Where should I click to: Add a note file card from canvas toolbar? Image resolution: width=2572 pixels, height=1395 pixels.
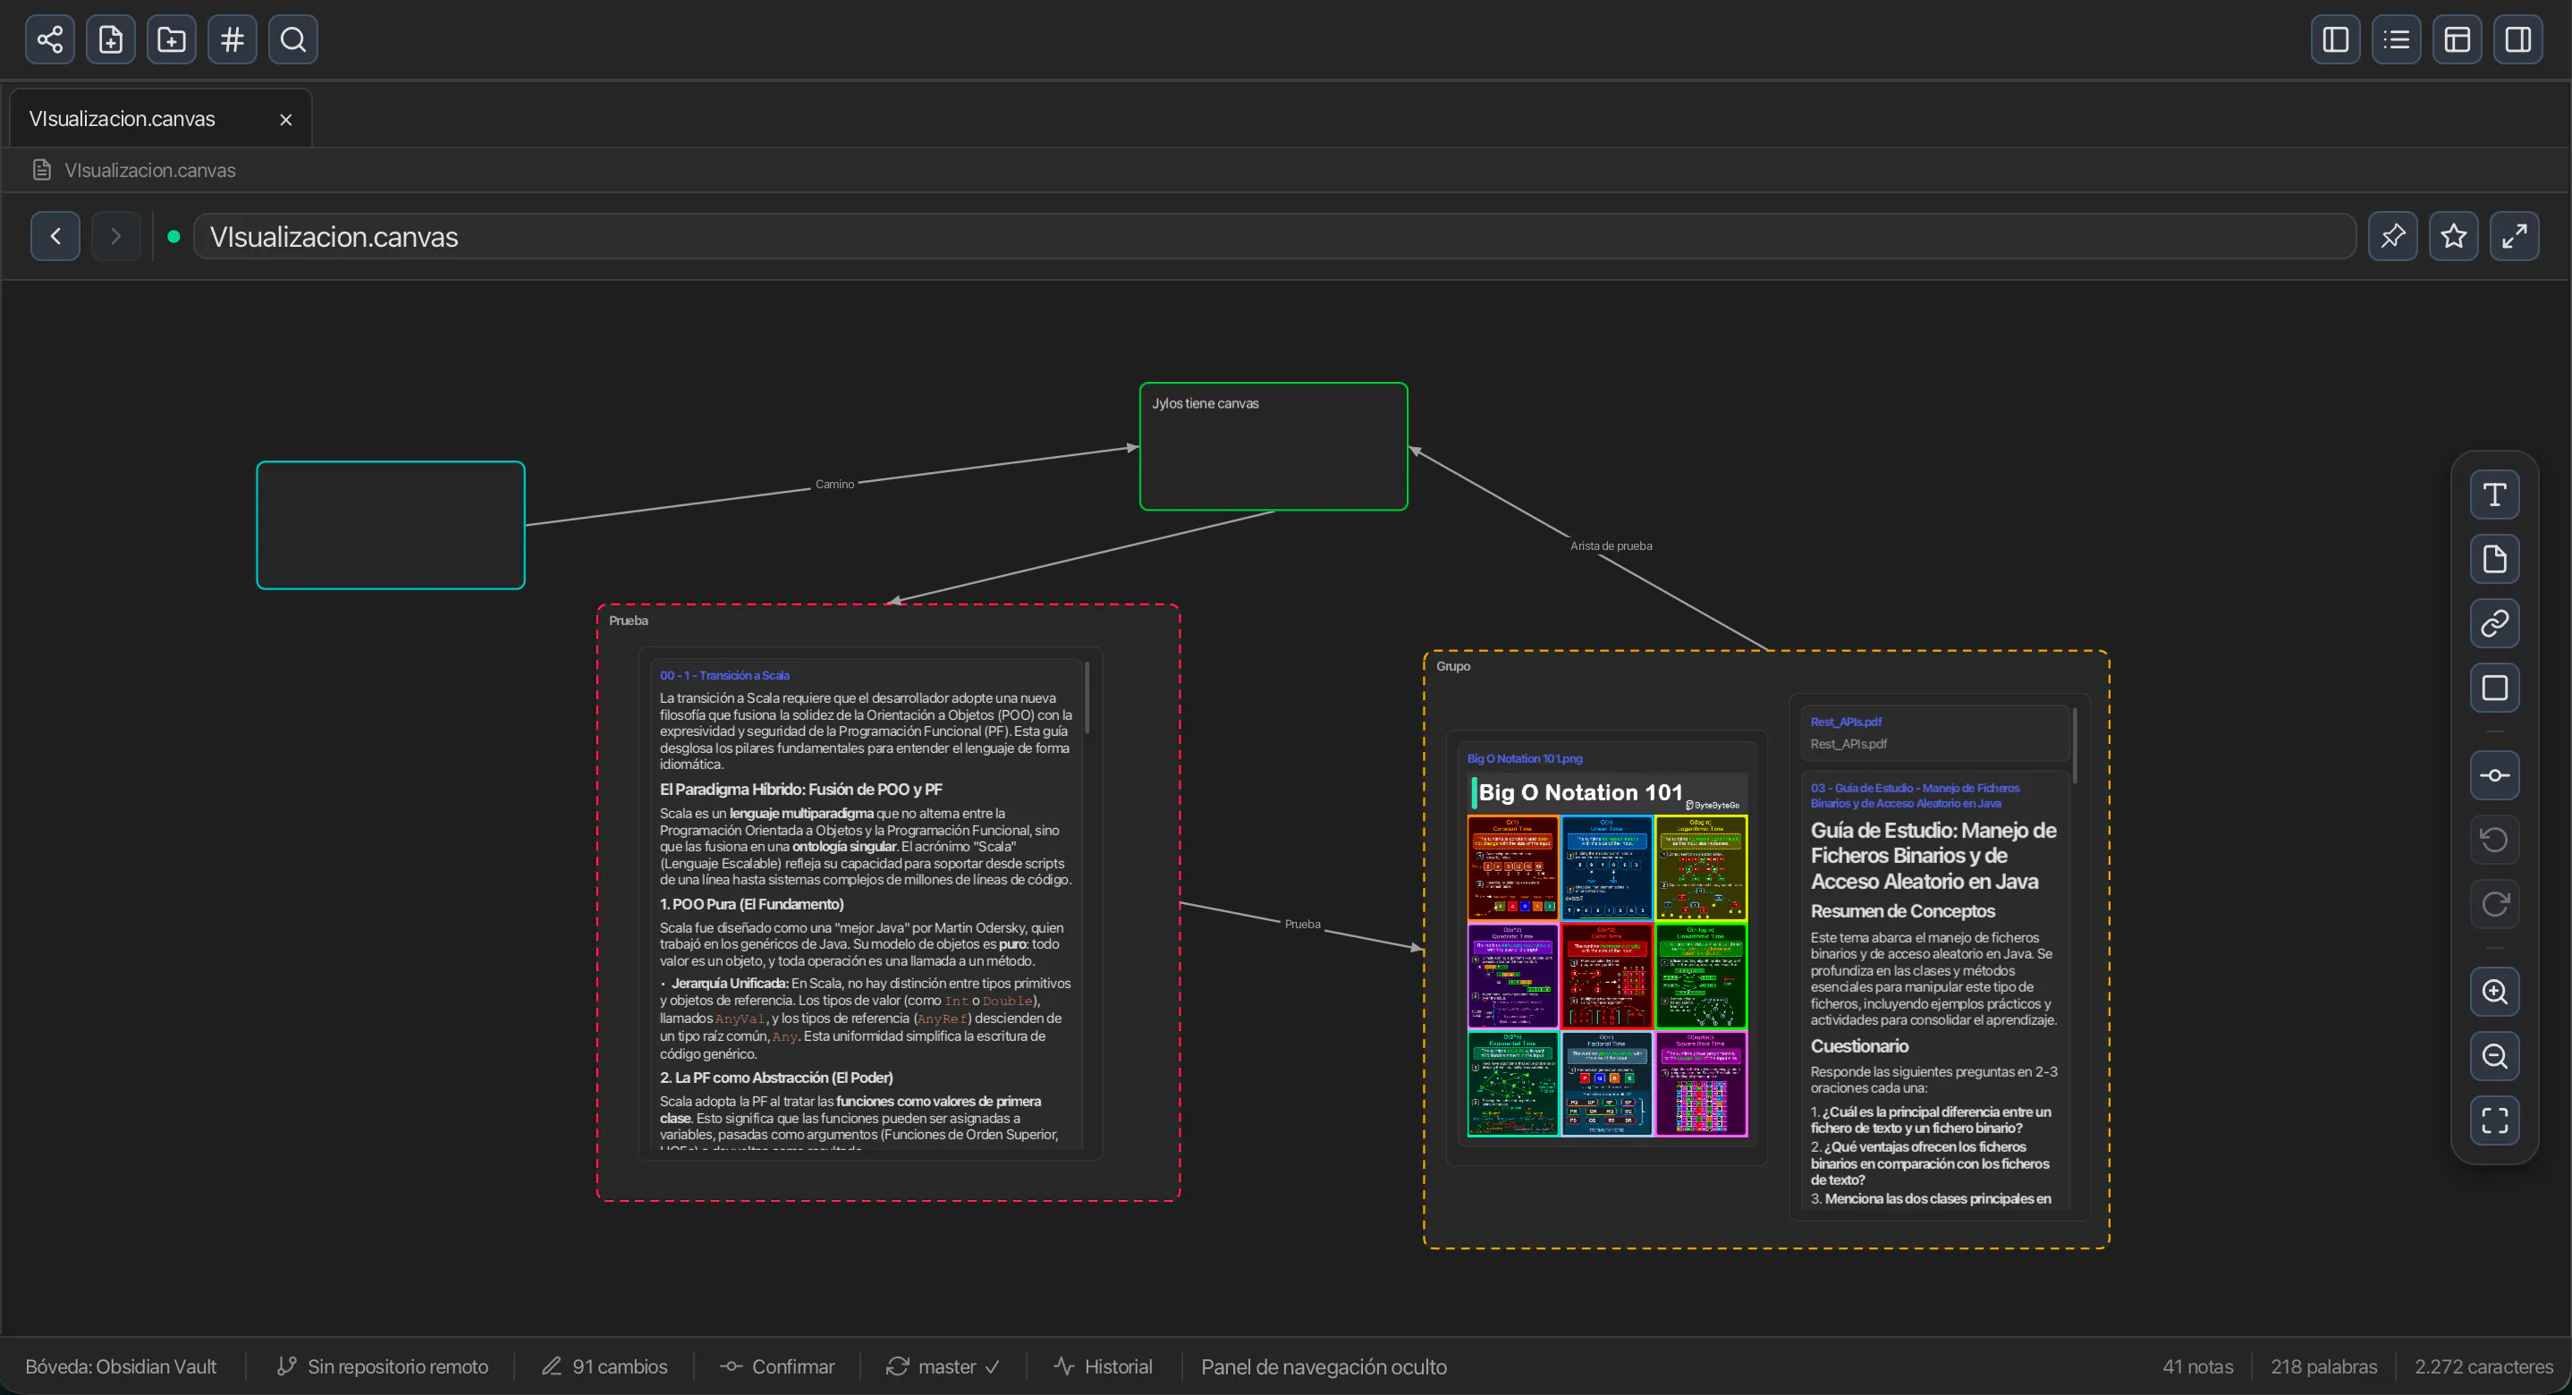tap(2494, 559)
